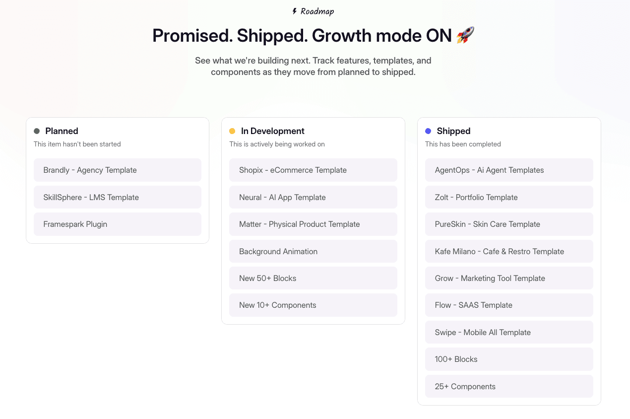
Task: Select the Background Animation item
Action: click(x=313, y=251)
